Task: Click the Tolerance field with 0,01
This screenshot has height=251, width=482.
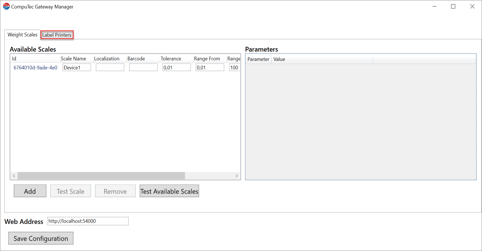Action: click(177, 67)
